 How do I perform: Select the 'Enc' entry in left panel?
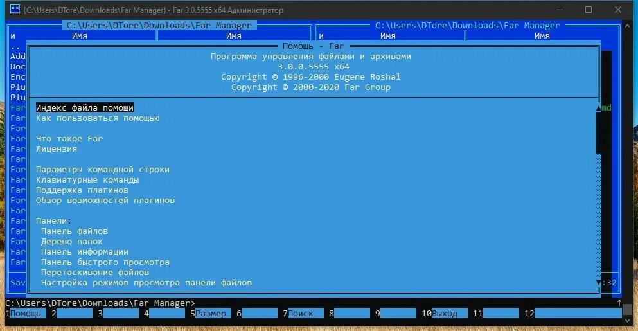18,77
